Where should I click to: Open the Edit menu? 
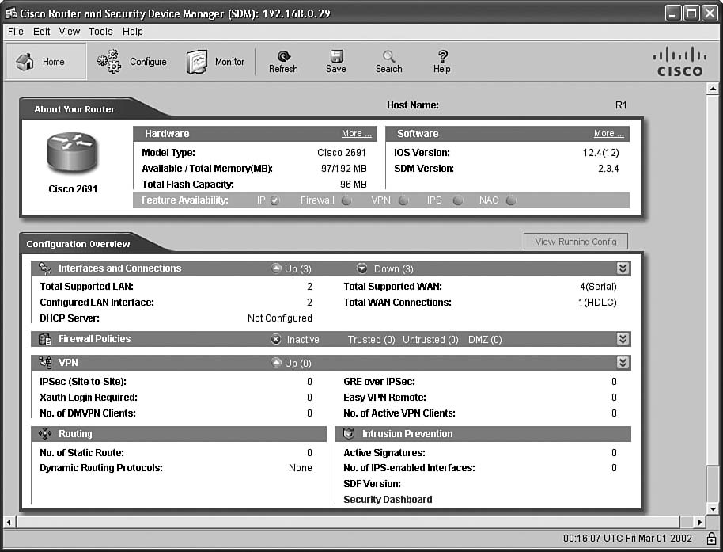[41, 32]
